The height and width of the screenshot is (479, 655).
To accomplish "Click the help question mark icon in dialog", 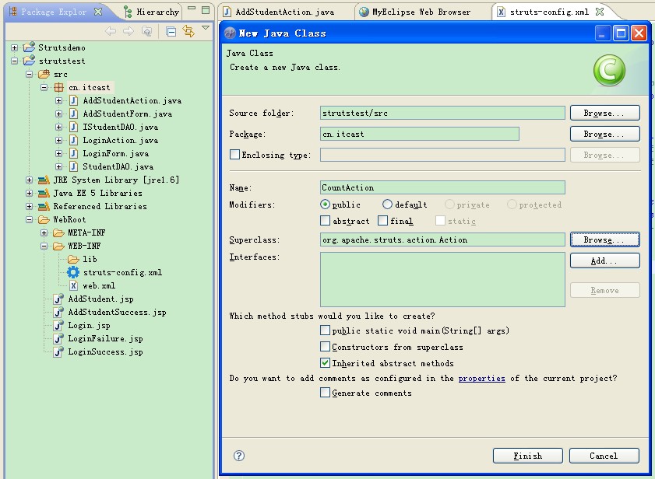I will 239,456.
